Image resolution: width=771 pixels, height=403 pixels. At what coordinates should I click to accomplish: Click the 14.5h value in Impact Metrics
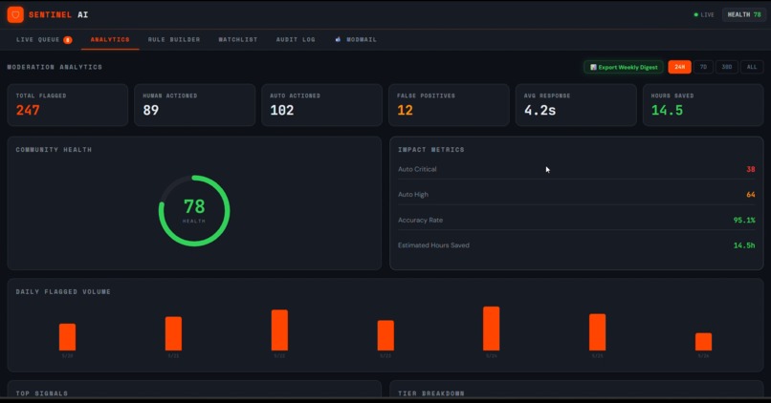(744, 245)
